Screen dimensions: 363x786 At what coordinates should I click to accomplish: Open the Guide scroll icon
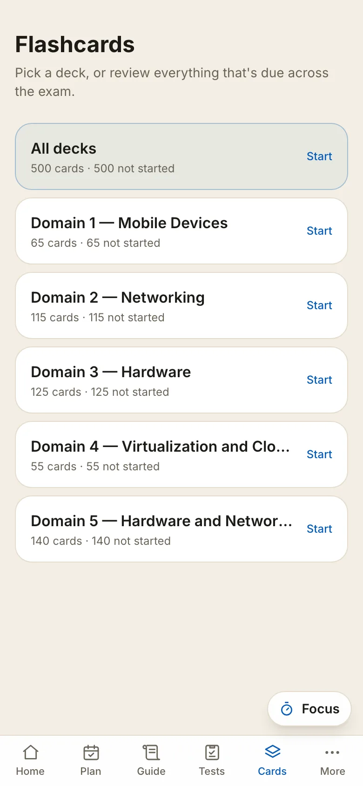tap(151, 752)
